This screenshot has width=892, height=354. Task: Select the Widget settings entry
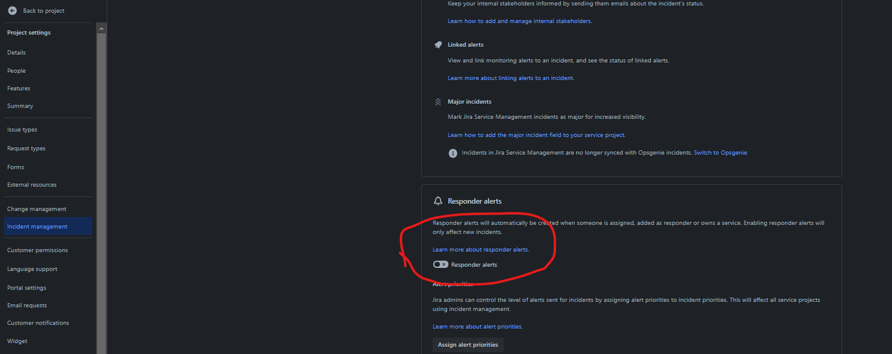pyautogui.click(x=17, y=341)
